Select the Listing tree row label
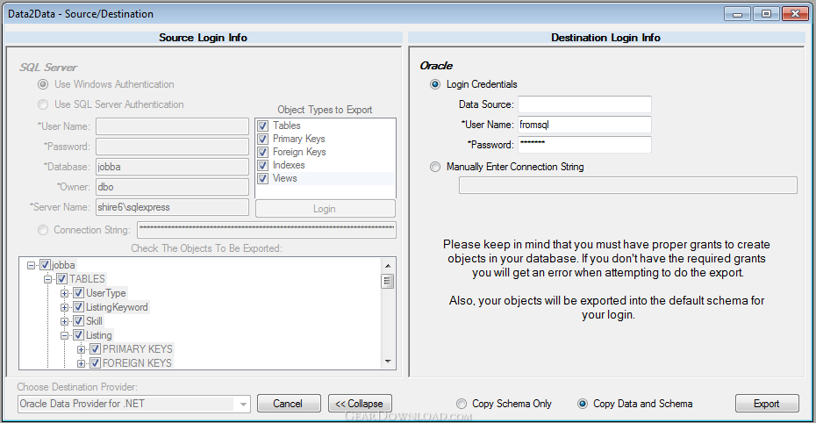The width and height of the screenshot is (816, 423). 98,335
